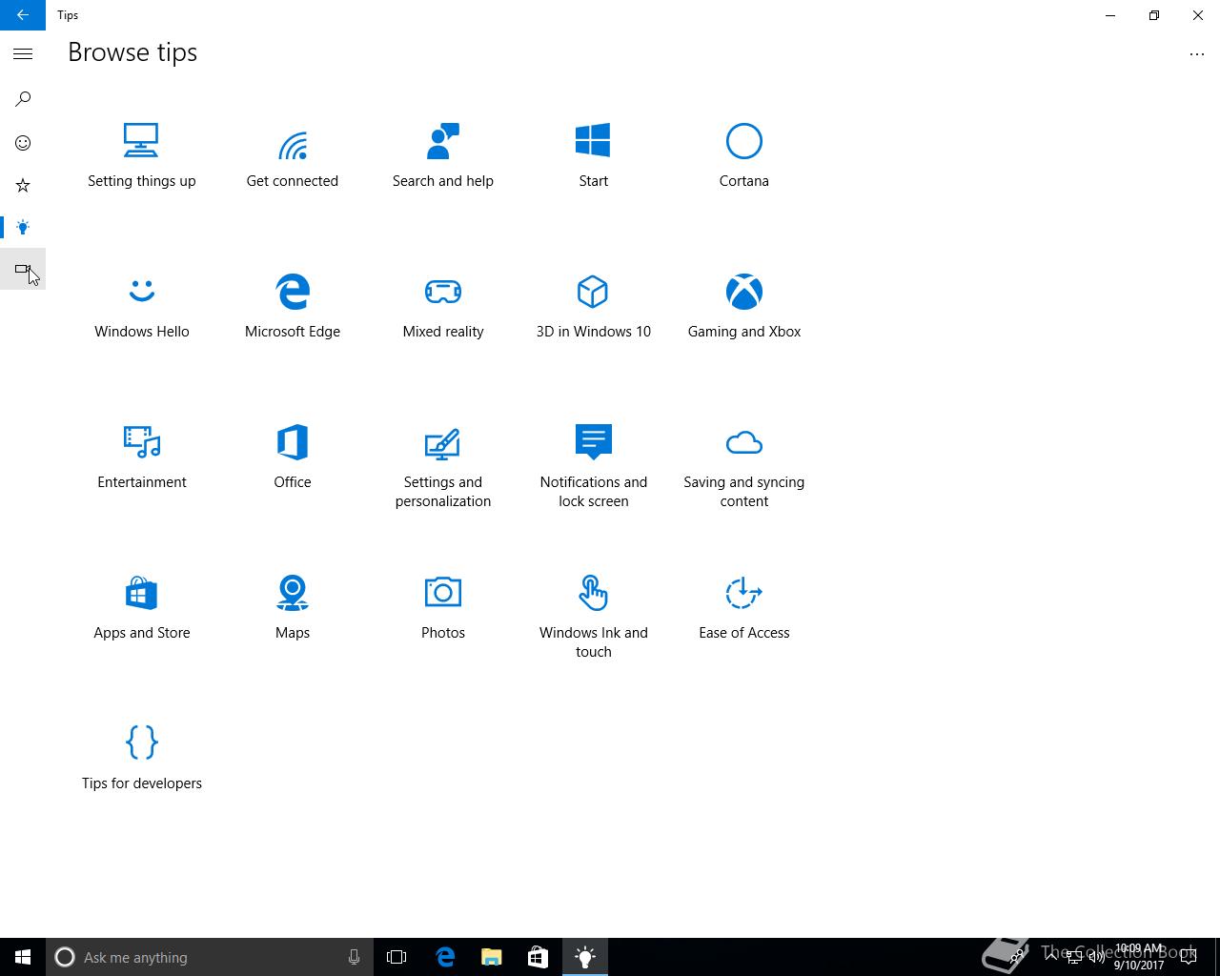
Task: Click the volume speaker tray icon
Action: point(1096,957)
